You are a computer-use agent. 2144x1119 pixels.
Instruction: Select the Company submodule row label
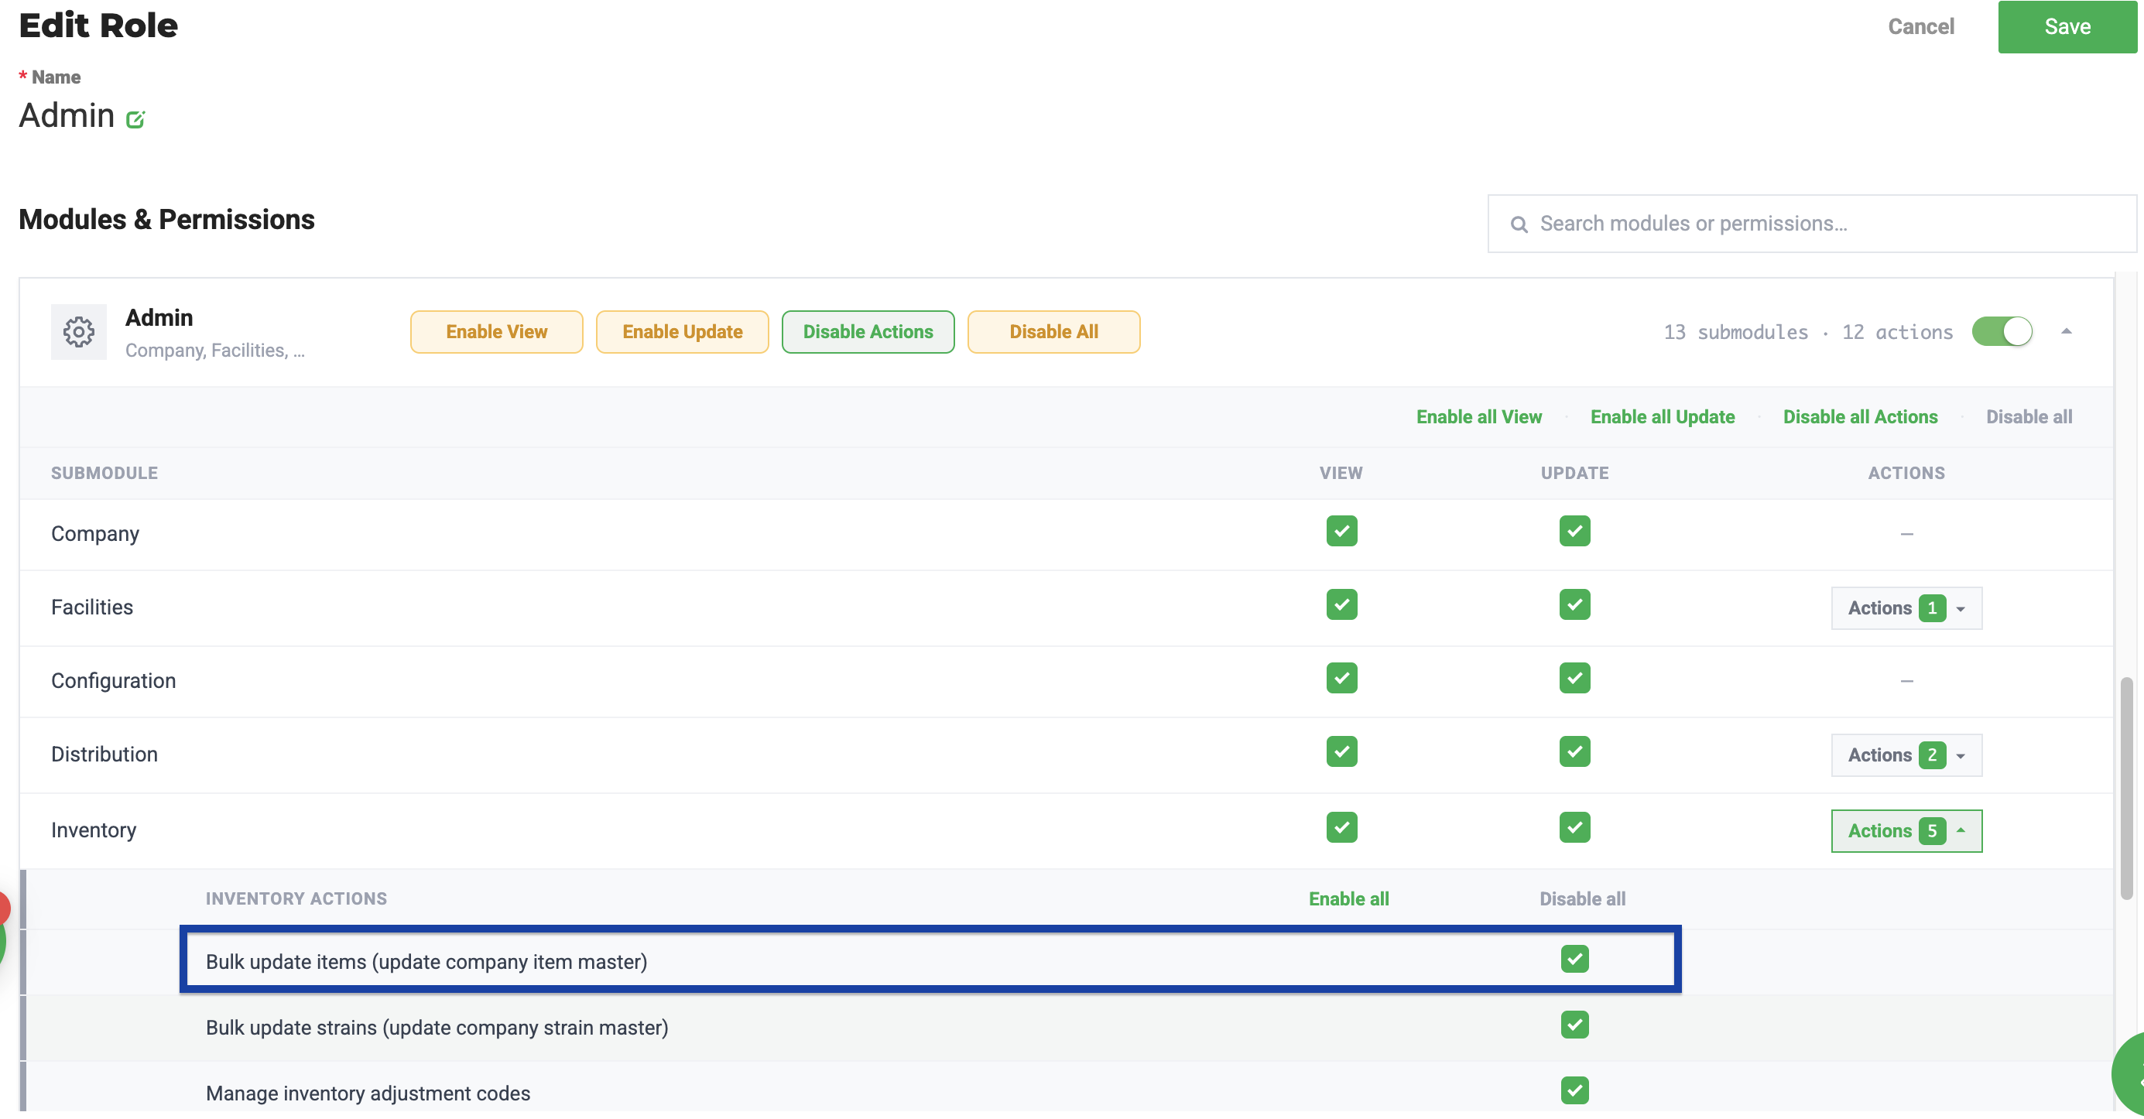95,534
